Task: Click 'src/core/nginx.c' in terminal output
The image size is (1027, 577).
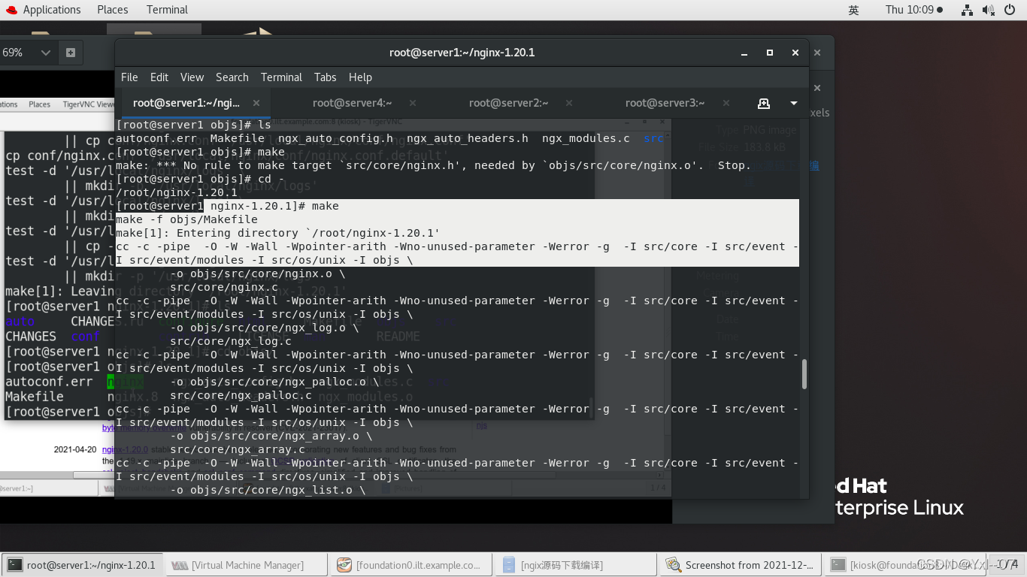Action: point(224,287)
